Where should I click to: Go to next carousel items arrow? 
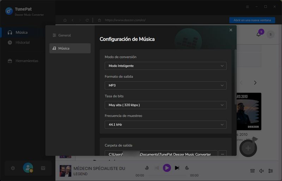pyautogui.click(x=255, y=83)
